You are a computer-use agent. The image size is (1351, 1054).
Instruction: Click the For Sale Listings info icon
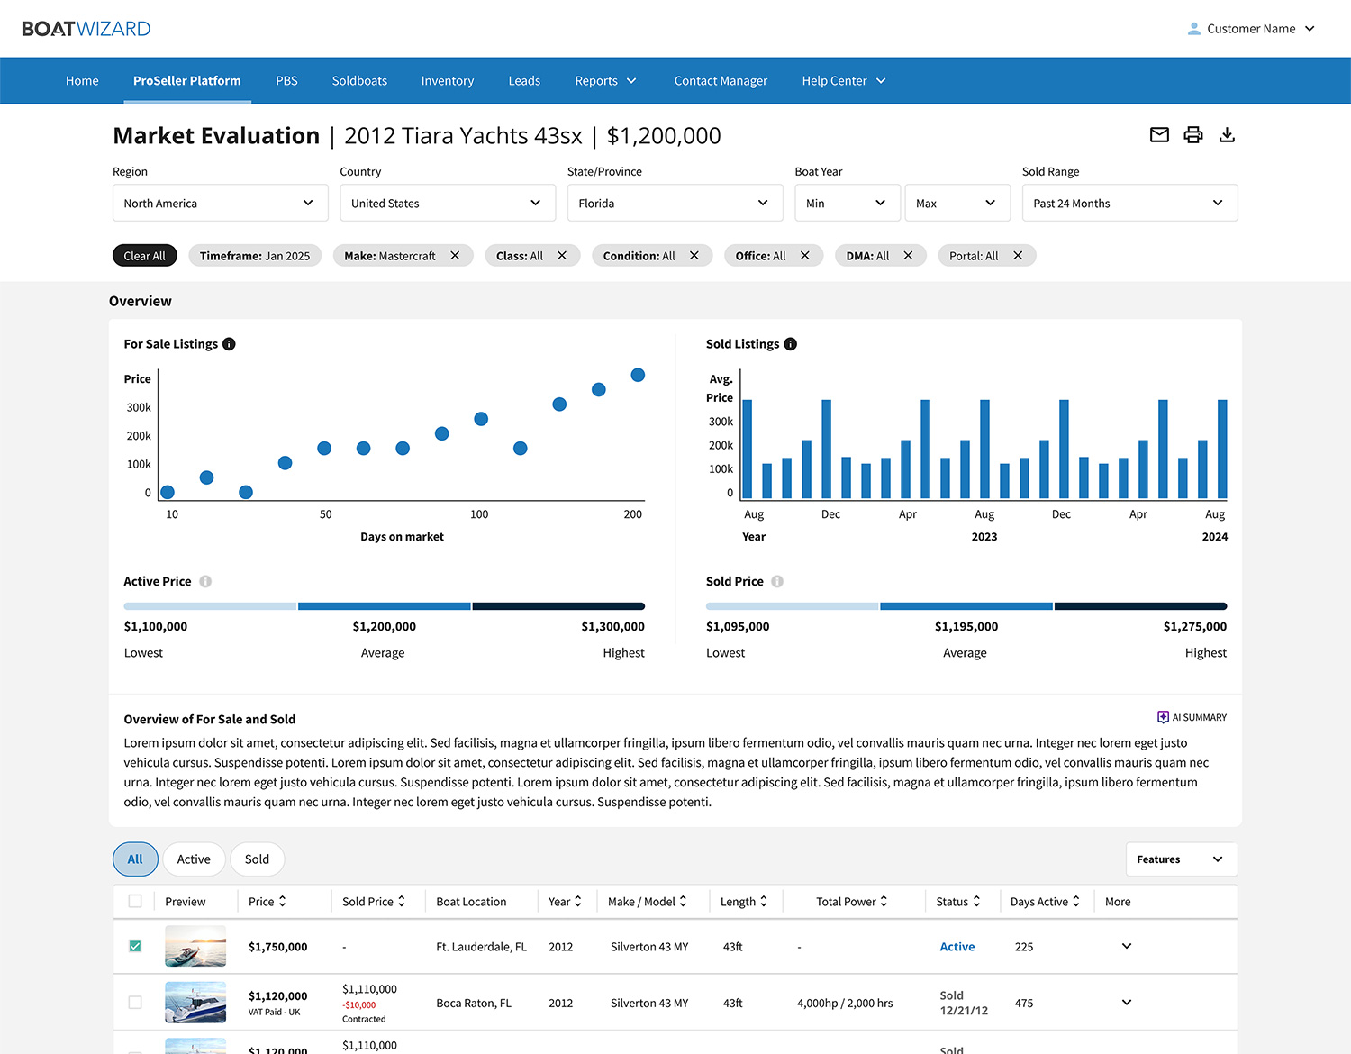[x=229, y=343]
